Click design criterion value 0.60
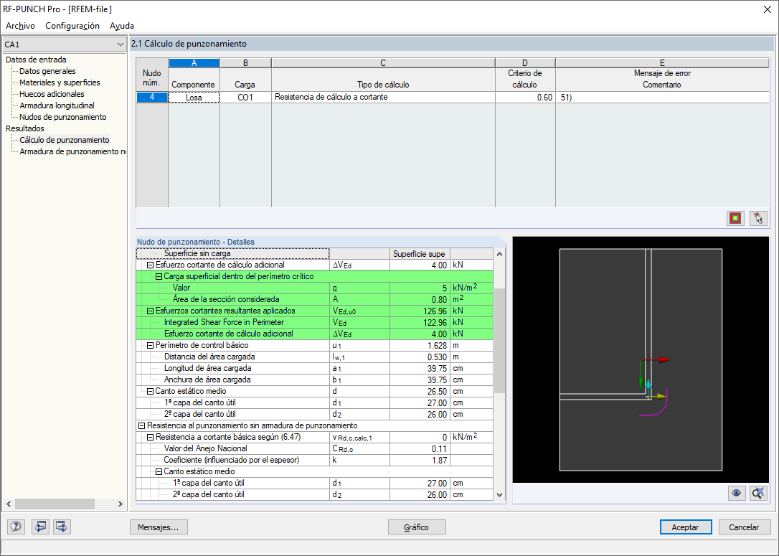The width and height of the screenshot is (779, 556). (525, 98)
